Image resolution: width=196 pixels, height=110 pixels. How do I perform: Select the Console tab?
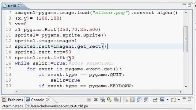click(x=37, y=100)
